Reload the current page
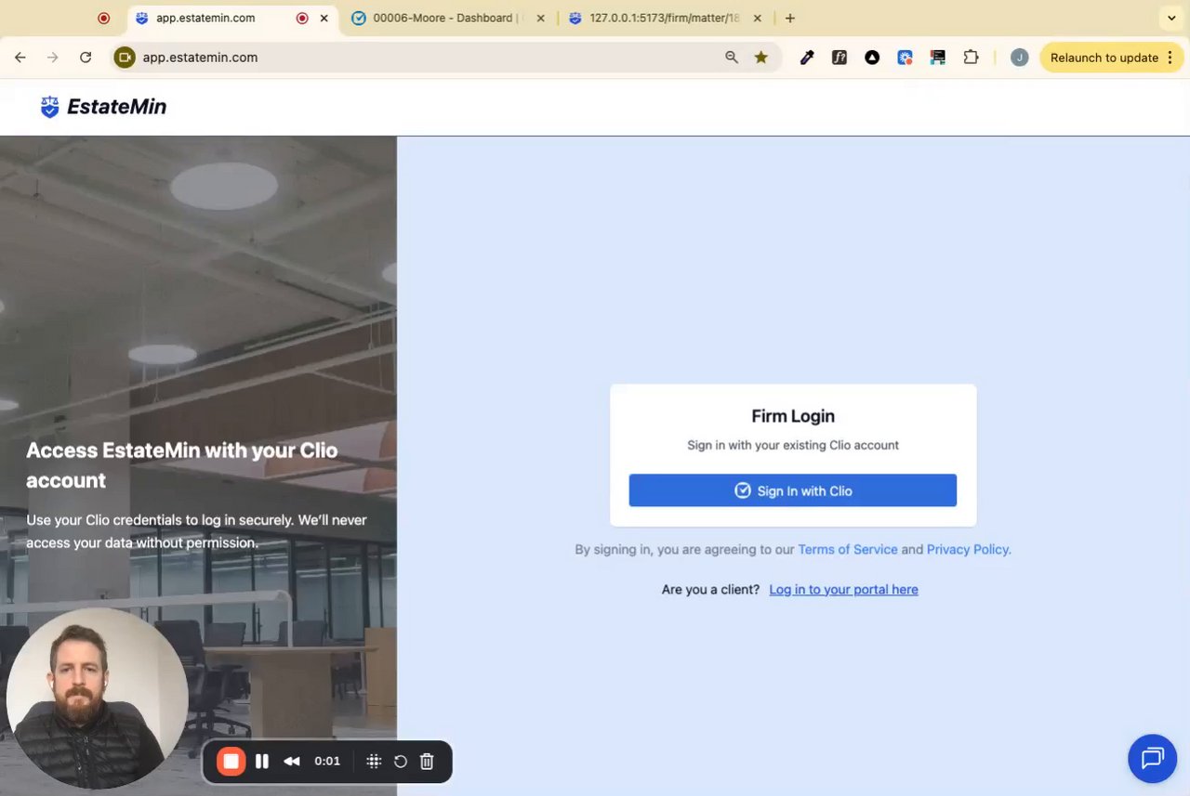The image size is (1190, 796). (86, 58)
